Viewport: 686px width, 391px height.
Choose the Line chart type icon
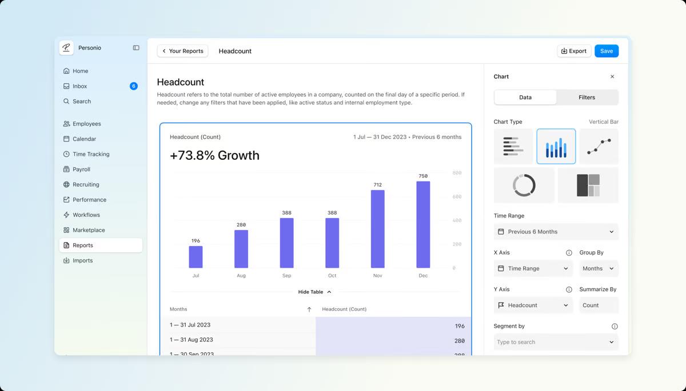pos(599,146)
